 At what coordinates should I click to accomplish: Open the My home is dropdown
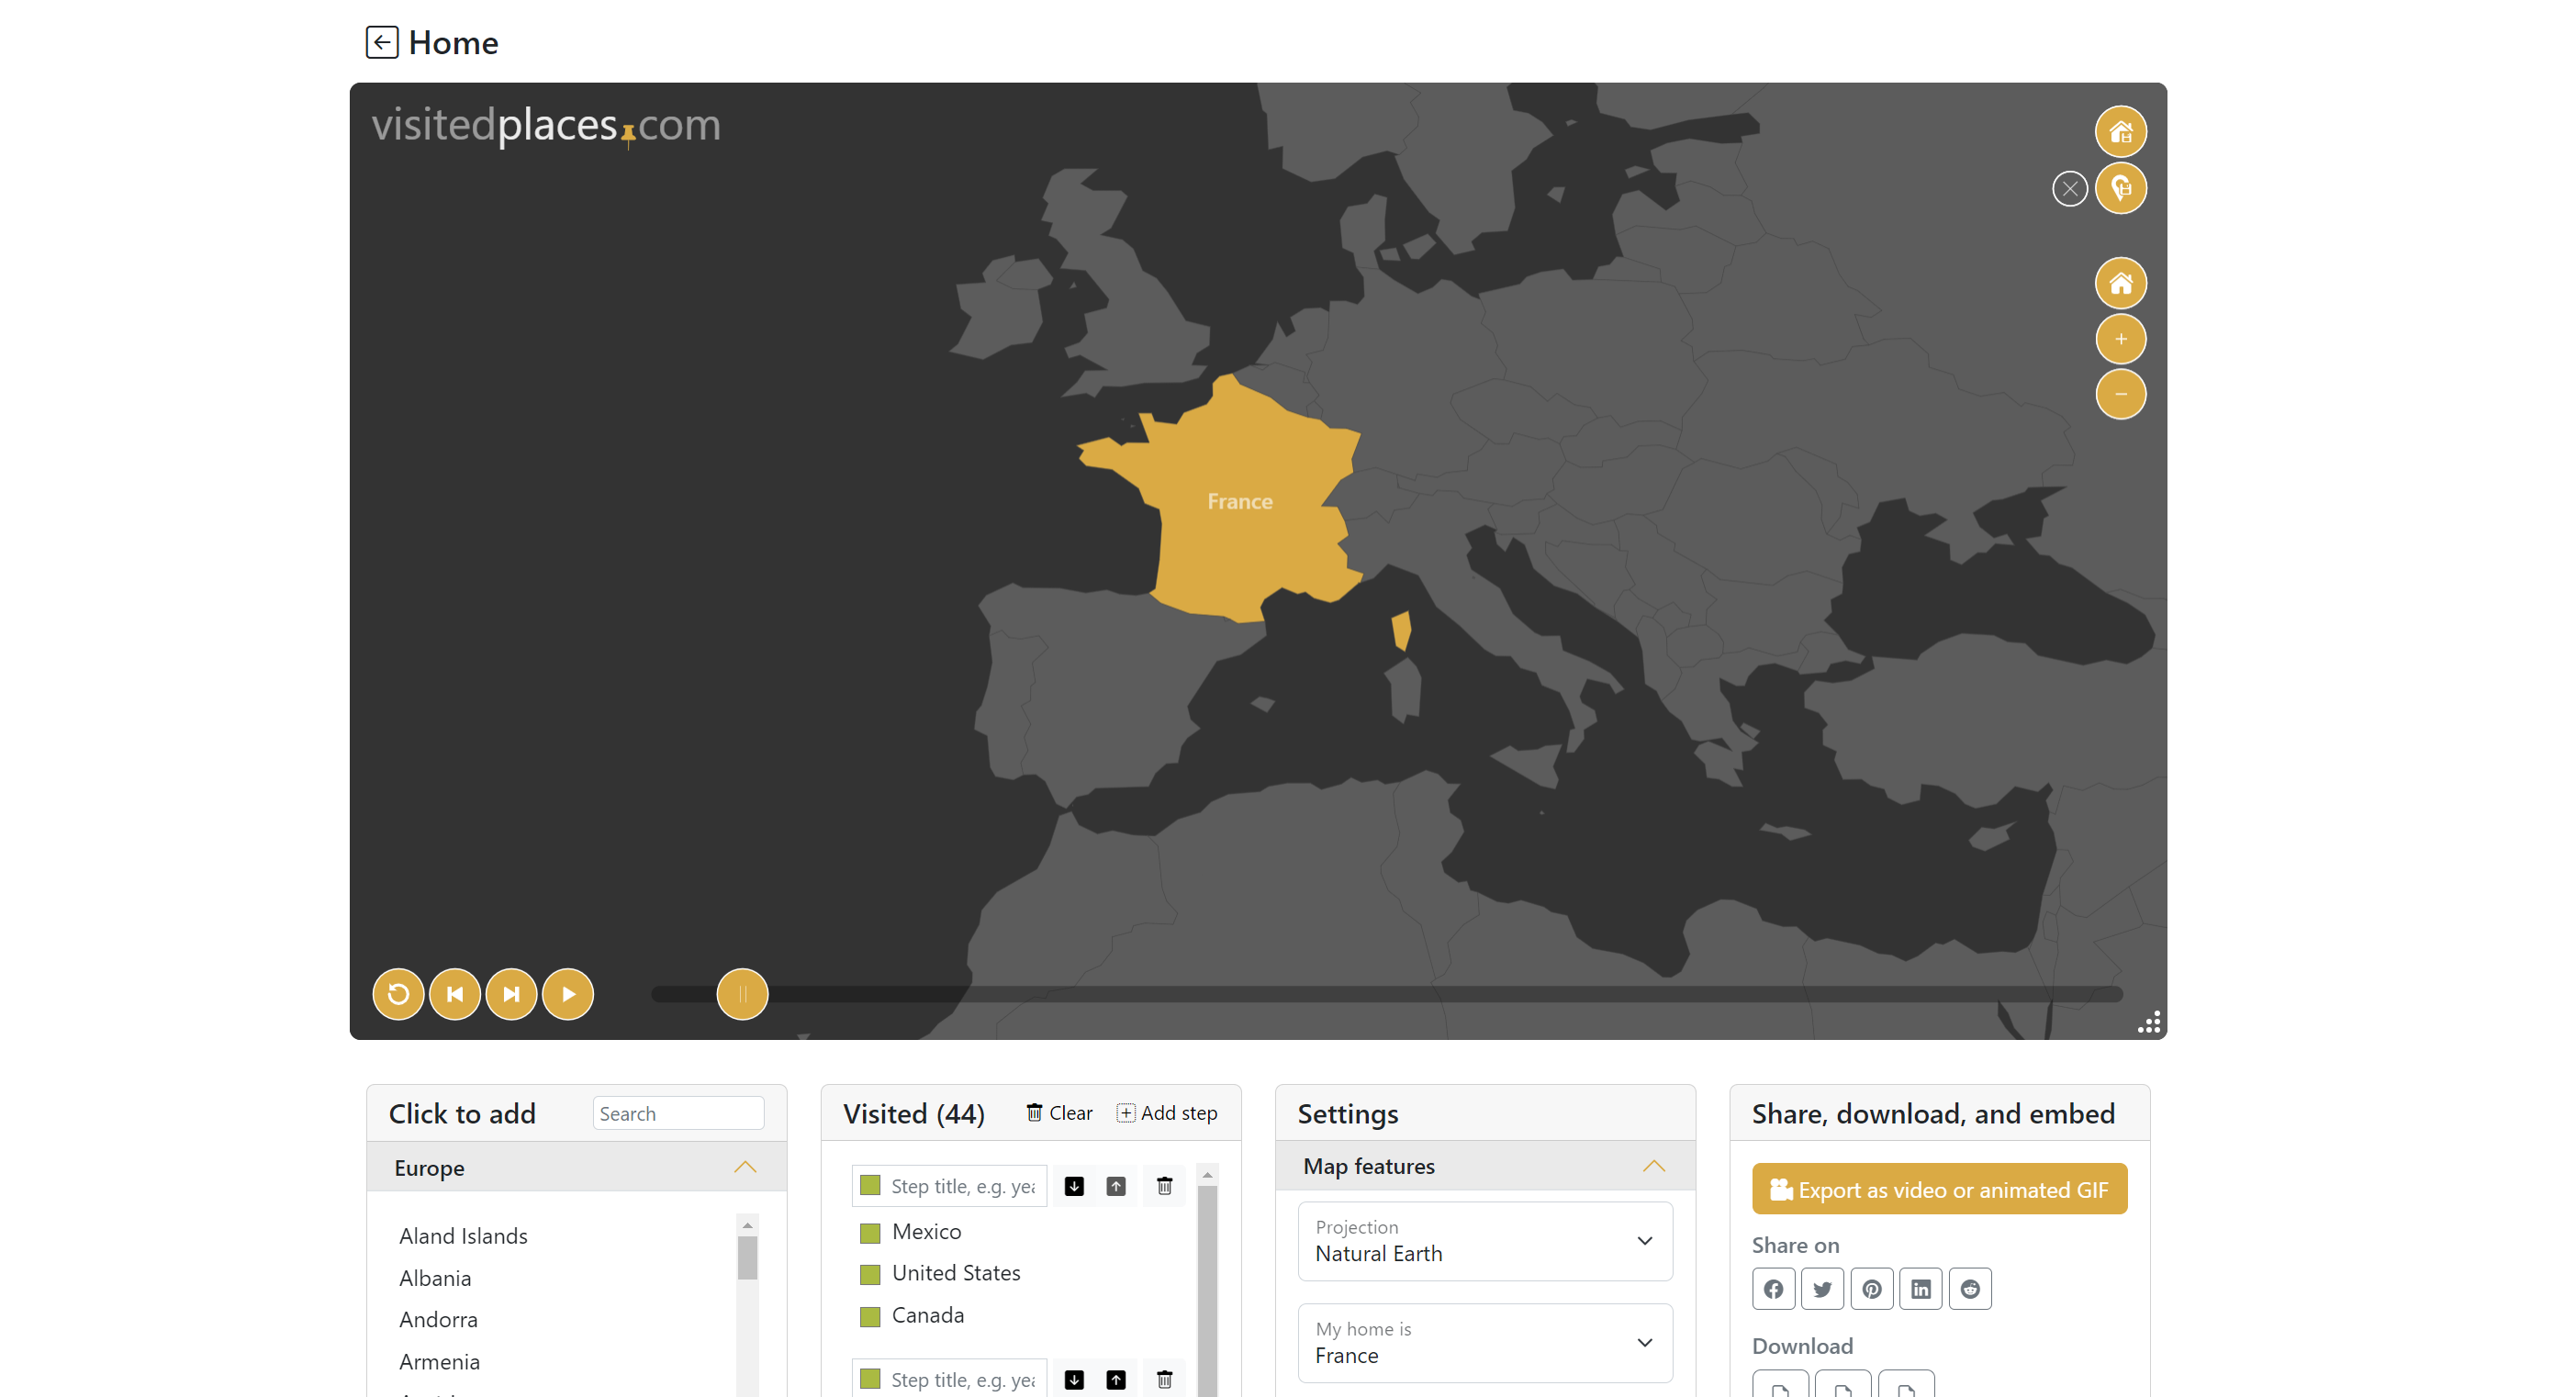point(1485,1343)
